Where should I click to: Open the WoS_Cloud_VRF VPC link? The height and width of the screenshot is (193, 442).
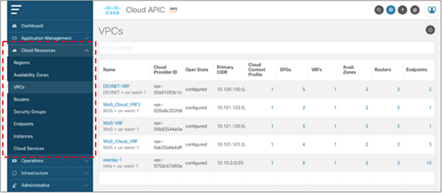(120, 141)
